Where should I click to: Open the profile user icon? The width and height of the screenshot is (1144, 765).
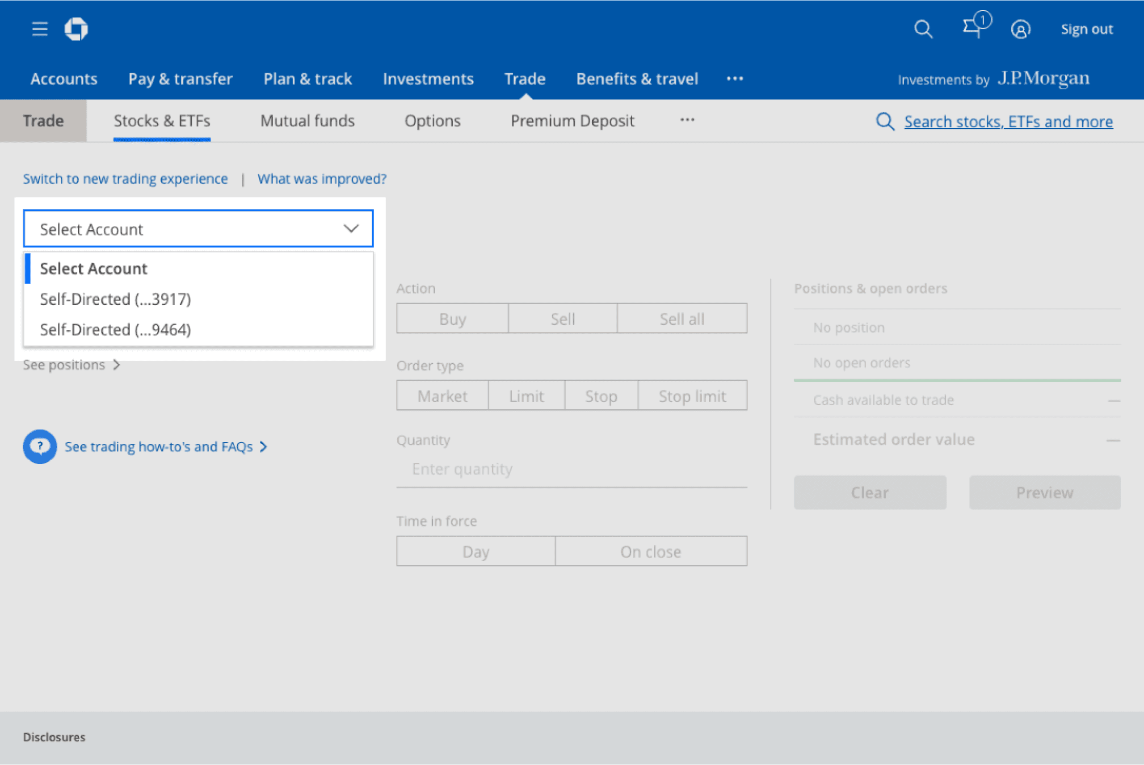pyautogui.click(x=1021, y=29)
